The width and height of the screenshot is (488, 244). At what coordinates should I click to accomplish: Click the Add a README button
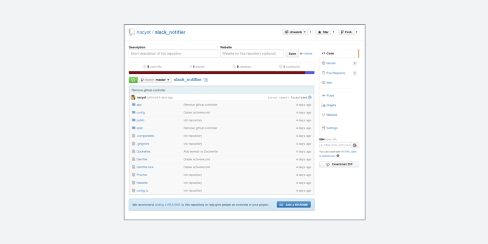[293, 205]
